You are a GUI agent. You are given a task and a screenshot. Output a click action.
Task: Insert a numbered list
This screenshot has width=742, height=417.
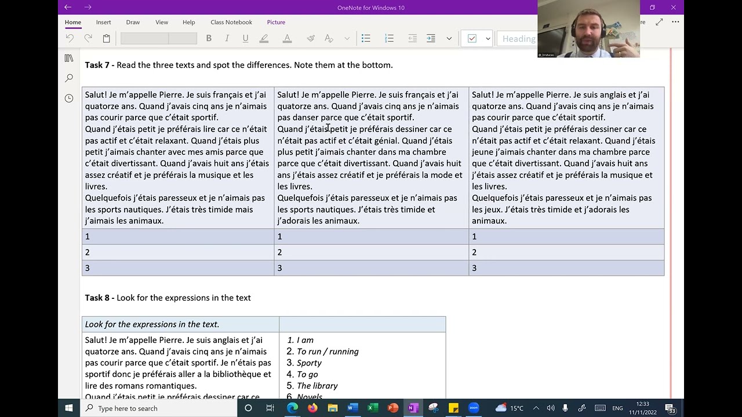click(x=389, y=38)
